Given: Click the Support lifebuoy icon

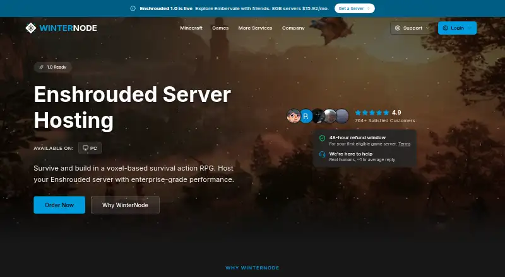Looking at the screenshot, I should [x=398, y=28].
